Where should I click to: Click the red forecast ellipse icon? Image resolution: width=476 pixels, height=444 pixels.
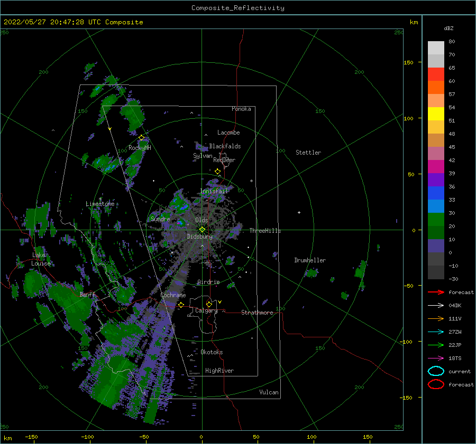tap(436, 384)
